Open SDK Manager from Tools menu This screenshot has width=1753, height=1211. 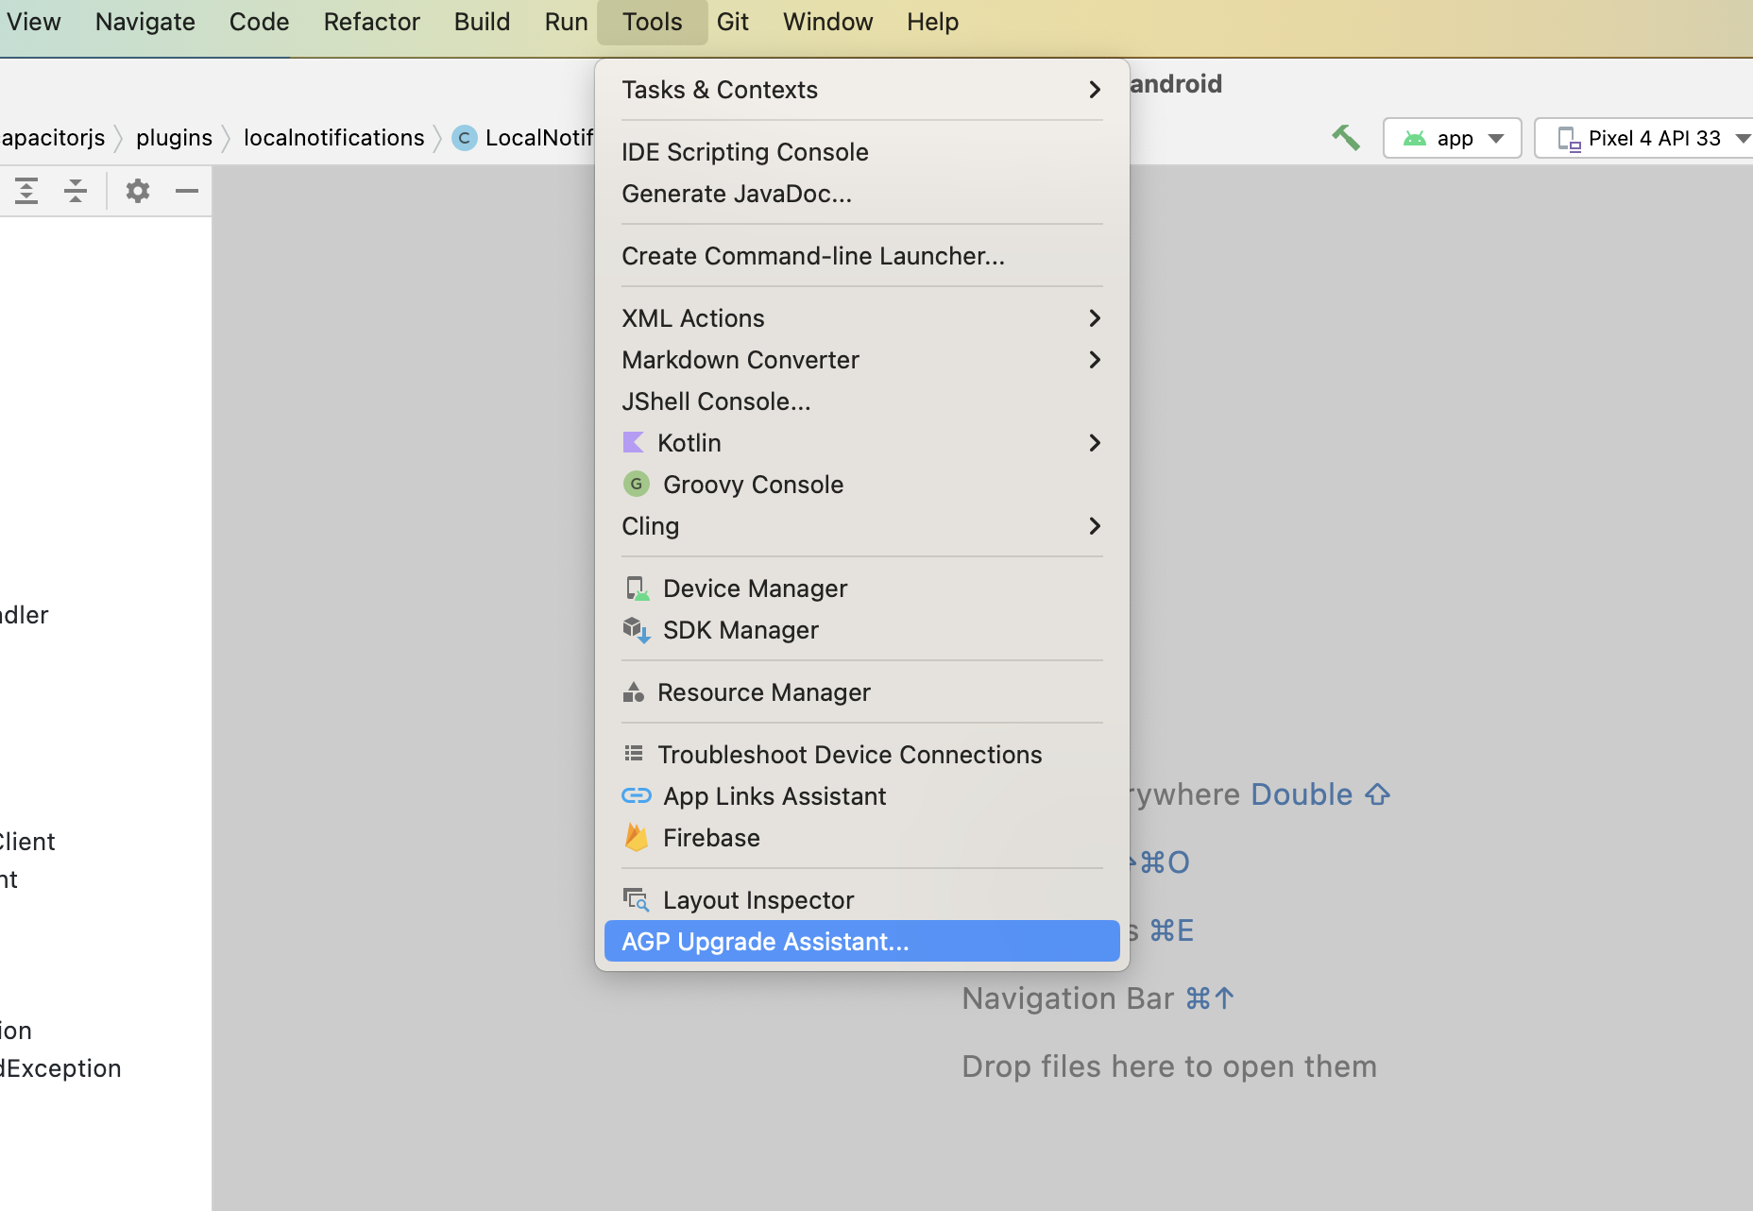[740, 630]
